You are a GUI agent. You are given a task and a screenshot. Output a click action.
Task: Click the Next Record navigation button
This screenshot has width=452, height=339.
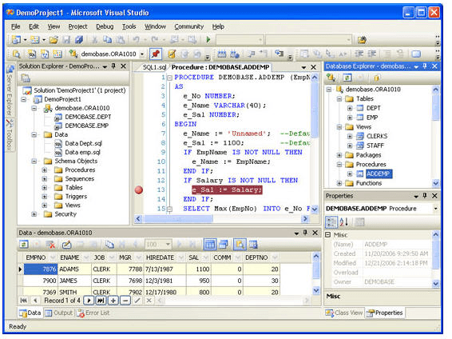coord(89,301)
